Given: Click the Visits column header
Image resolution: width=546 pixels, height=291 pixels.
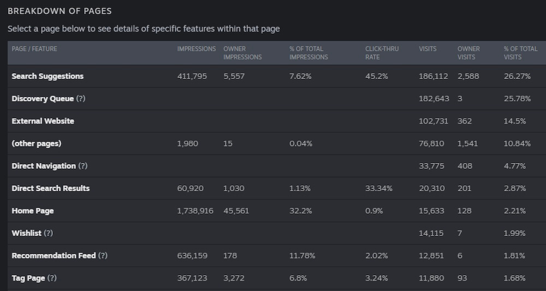Looking at the screenshot, I should pyautogui.click(x=428, y=49).
